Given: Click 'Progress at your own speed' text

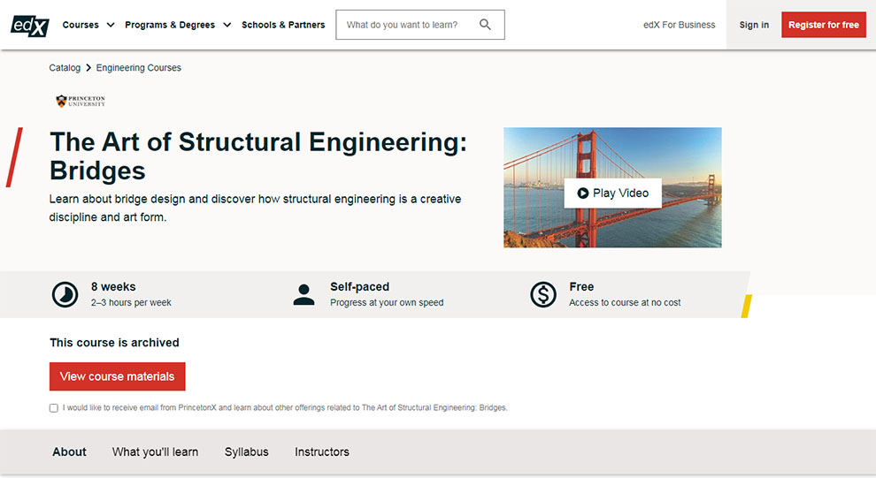Looking at the screenshot, I should click(387, 302).
